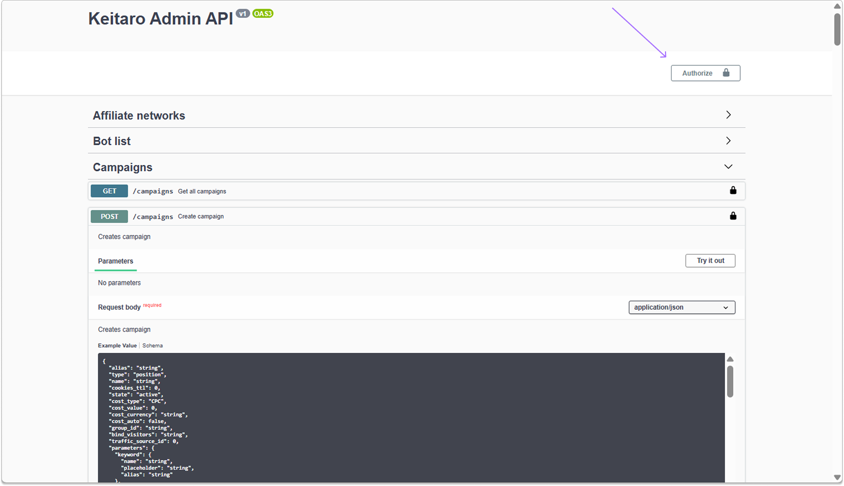Image resolution: width=844 pixels, height=486 pixels.
Task: Click the Try it out button
Action: [x=710, y=260]
